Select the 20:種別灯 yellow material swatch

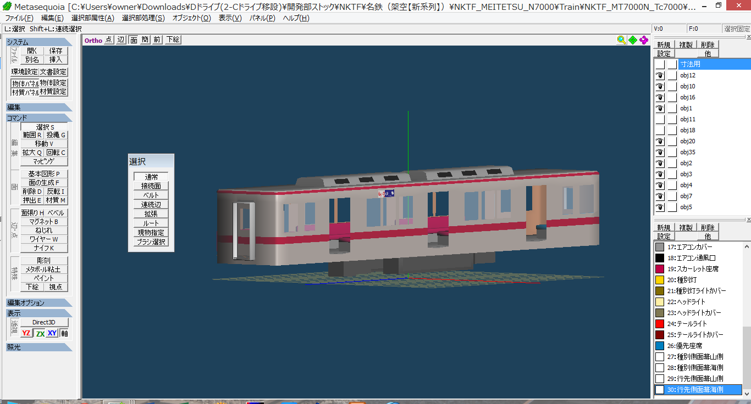tap(660, 280)
